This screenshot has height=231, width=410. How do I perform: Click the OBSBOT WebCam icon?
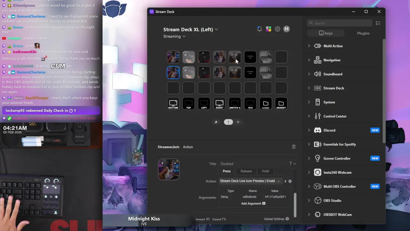[317, 215]
